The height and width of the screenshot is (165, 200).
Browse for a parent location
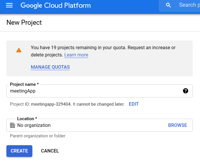[177, 125]
